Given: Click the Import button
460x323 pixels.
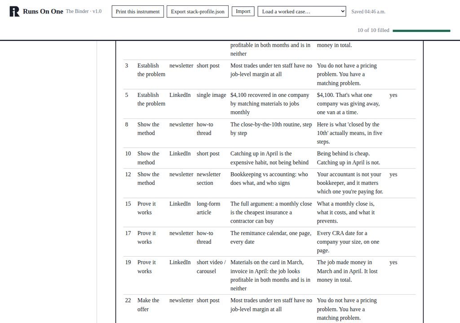Looking at the screenshot, I should [x=243, y=11].
